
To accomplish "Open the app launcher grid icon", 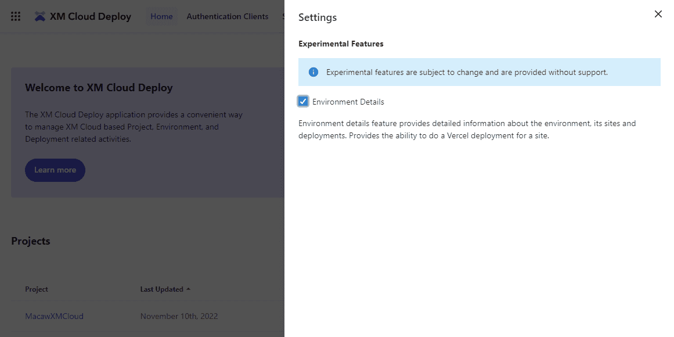I will pos(16,16).
